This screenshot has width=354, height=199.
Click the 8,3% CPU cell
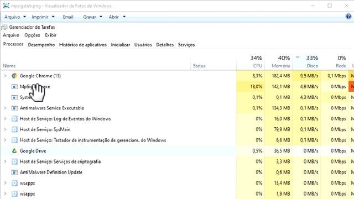pos(251,76)
